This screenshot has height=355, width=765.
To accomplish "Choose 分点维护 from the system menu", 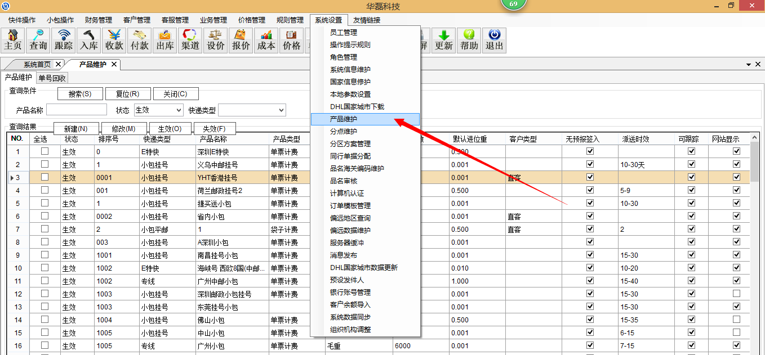I will [x=344, y=132].
